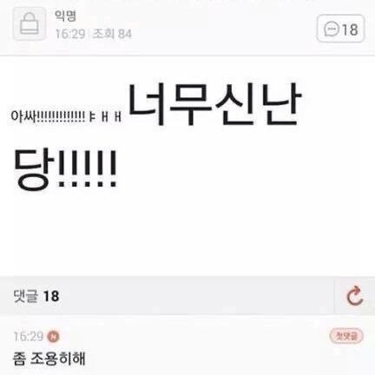This screenshot has width=375, height=375.
Task: Click the number 18 inside comment button
Action: pos(350,30)
